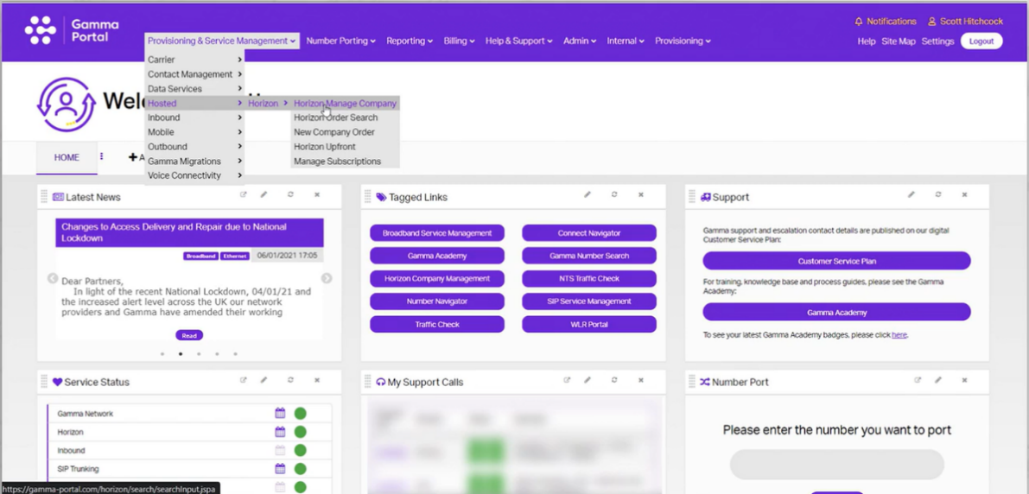Close the Service Status widget

click(317, 380)
